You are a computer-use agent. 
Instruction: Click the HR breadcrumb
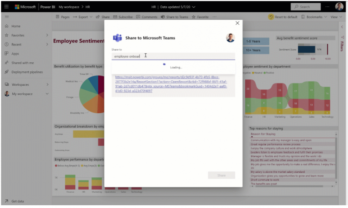[x=87, y=7]
